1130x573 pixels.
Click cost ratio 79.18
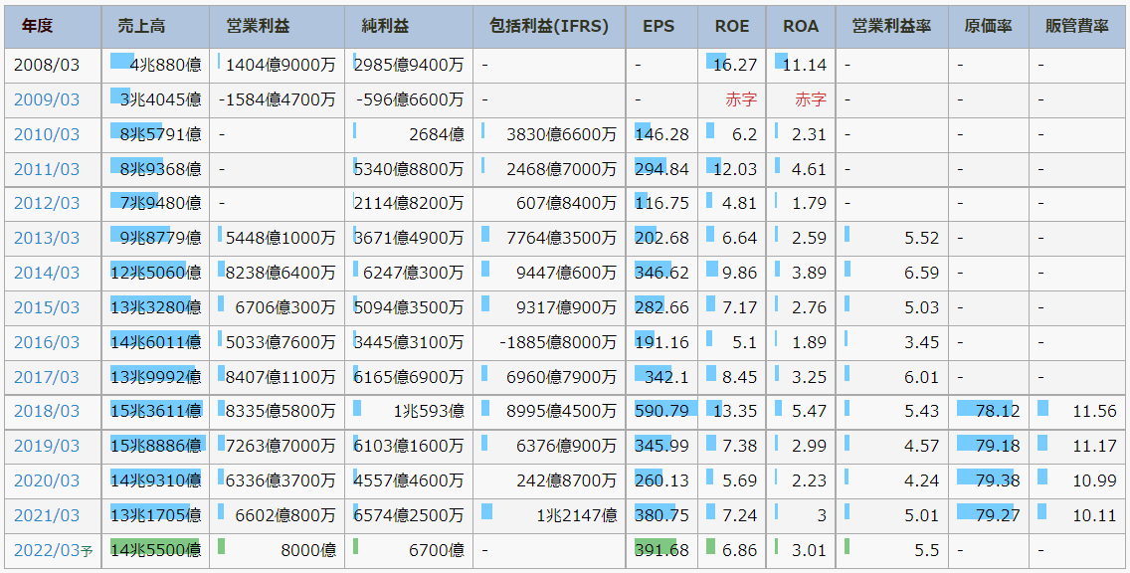(998, 446)
